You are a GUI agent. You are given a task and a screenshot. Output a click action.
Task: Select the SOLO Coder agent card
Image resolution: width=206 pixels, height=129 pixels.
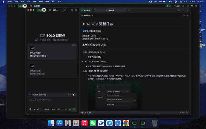(52, 51)
